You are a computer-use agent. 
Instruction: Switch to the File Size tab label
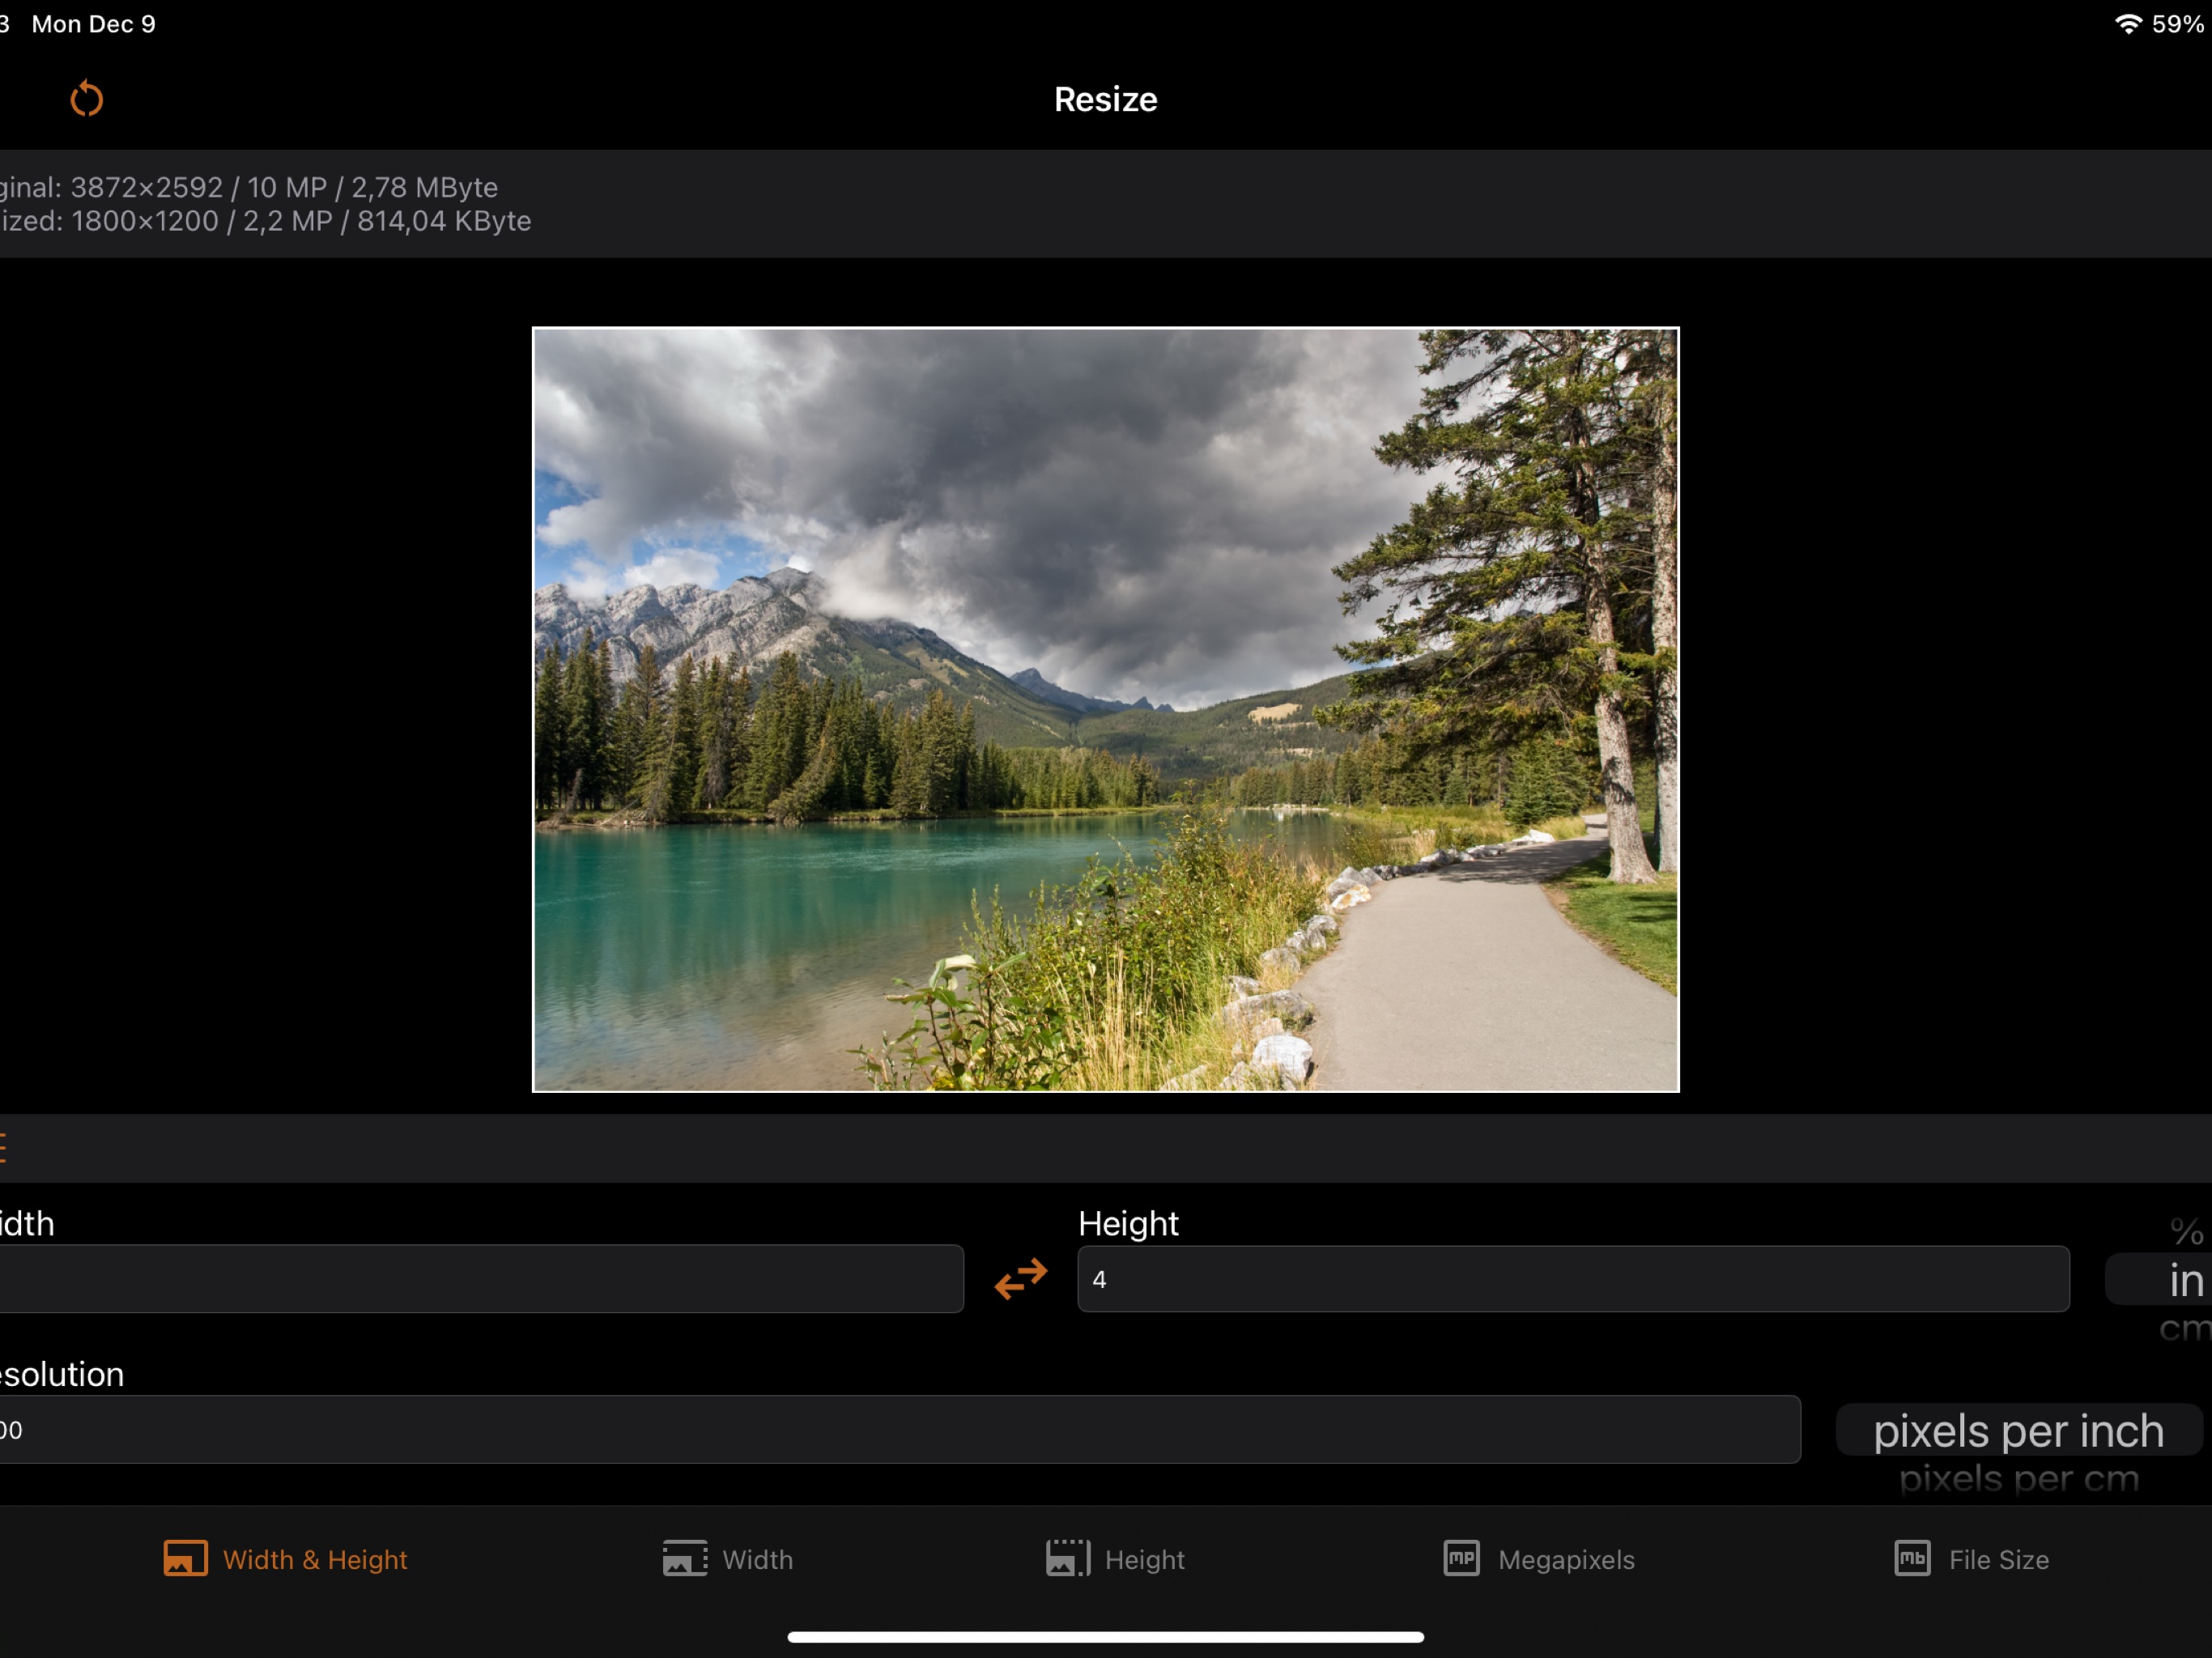tap(1998, 1559)
